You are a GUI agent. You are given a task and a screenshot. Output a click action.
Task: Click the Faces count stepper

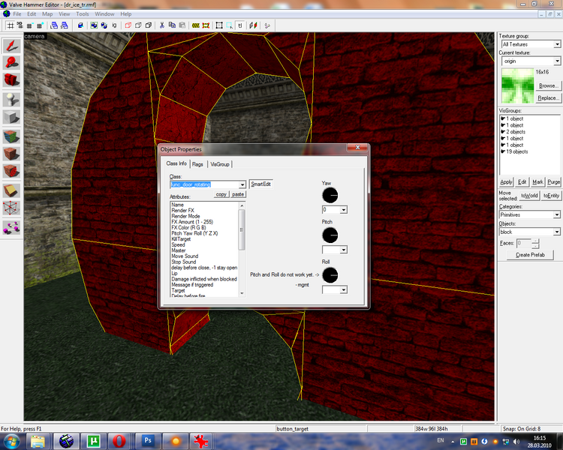coord(535,244)
